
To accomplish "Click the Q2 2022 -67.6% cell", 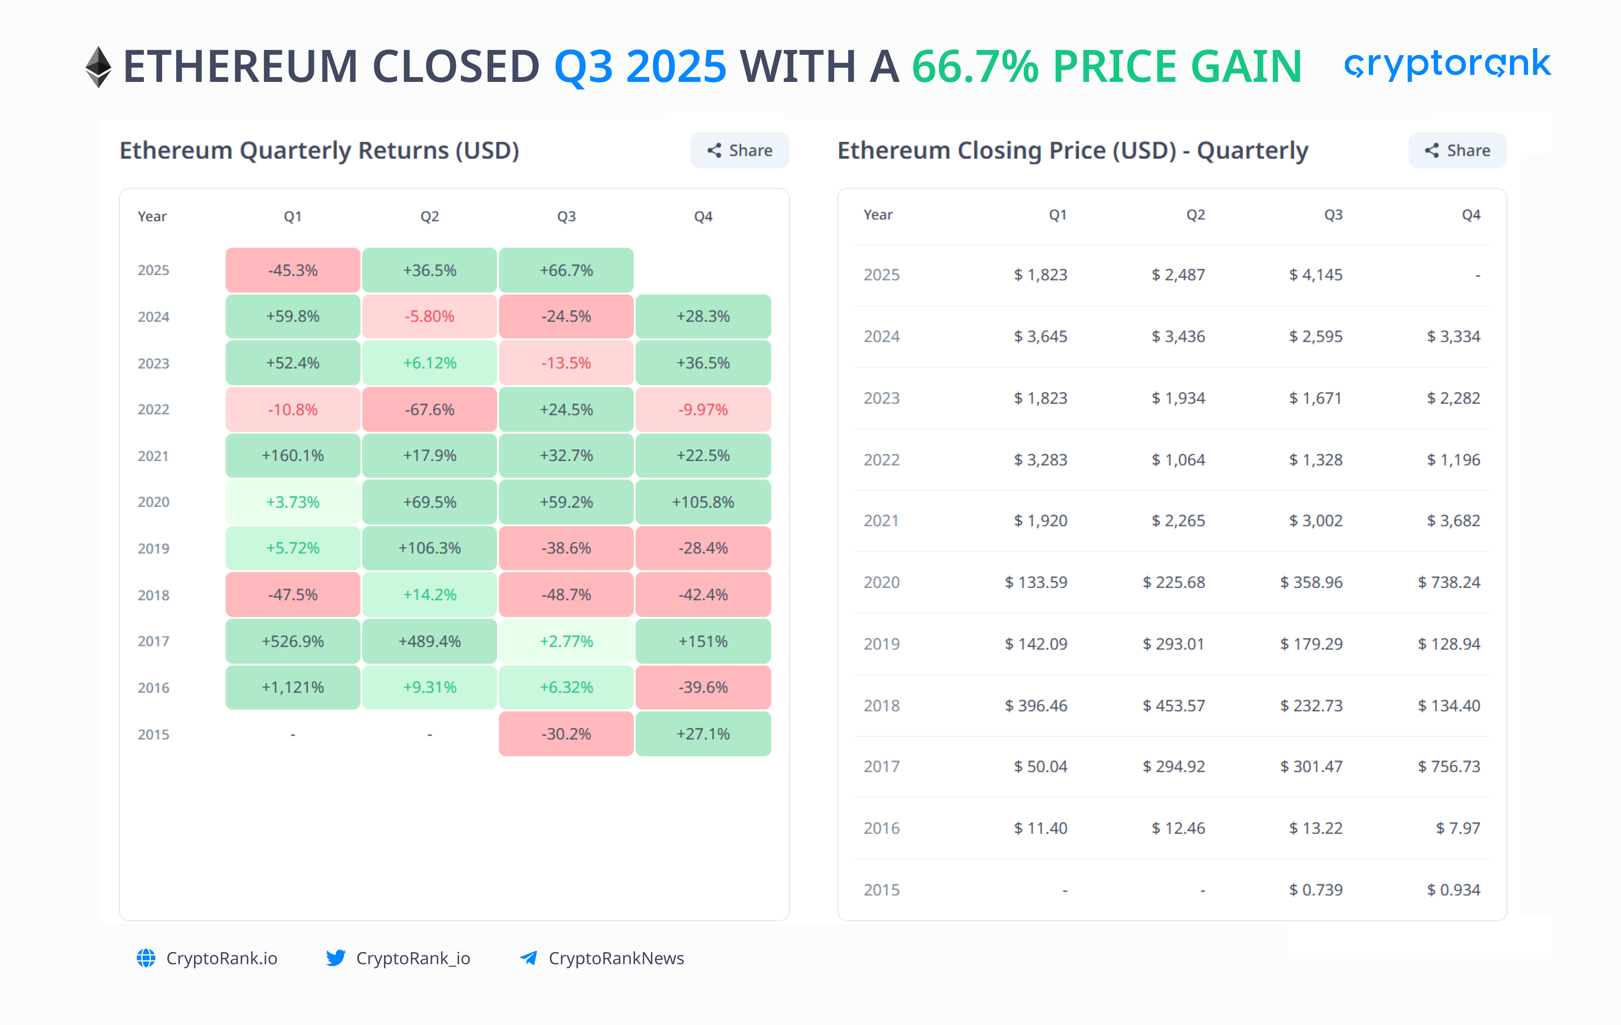I will point(429,409).
